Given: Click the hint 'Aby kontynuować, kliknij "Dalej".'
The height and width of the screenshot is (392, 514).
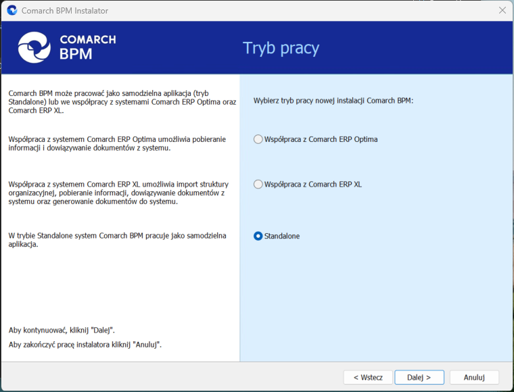Looking at the screenshot, I should click(x=62, y=330).
